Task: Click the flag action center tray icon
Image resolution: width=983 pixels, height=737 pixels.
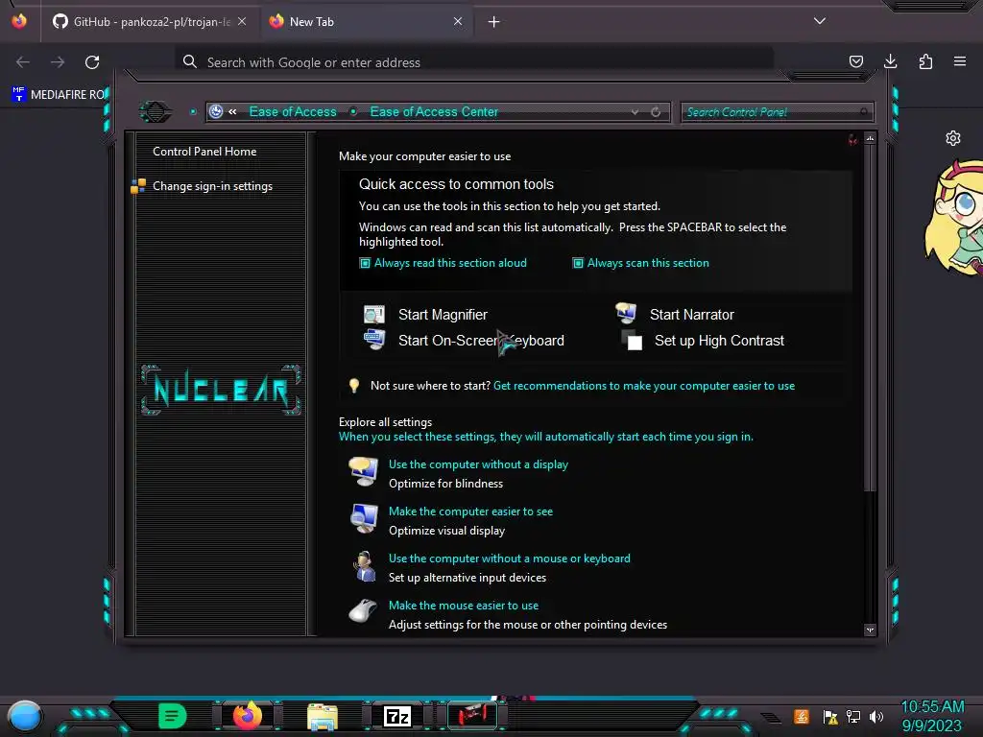Action: pos(830,716)
